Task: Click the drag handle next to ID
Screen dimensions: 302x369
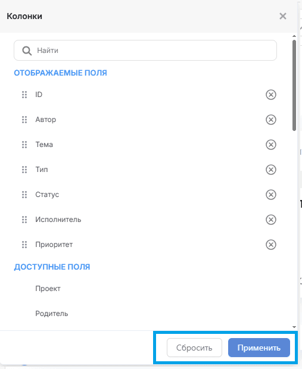Action: click(24, 95)
